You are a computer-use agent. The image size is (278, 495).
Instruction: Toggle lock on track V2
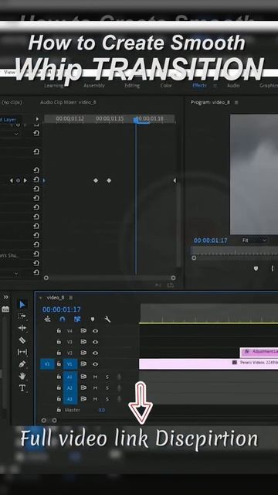click(x=59, y=353)
